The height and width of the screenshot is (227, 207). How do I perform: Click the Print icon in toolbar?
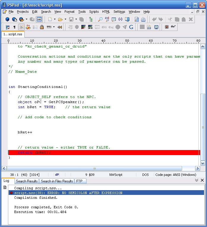pos(143,19)
